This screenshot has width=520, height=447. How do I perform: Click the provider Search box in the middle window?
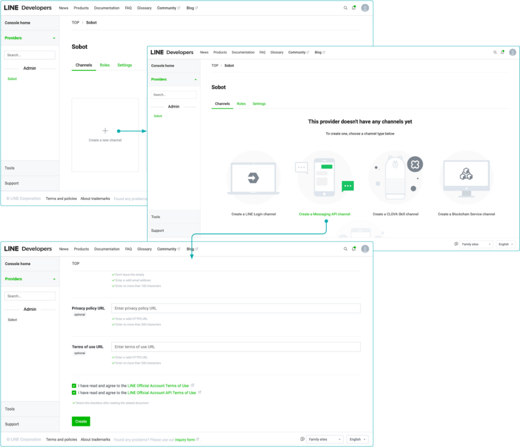(x=174, y=95)
